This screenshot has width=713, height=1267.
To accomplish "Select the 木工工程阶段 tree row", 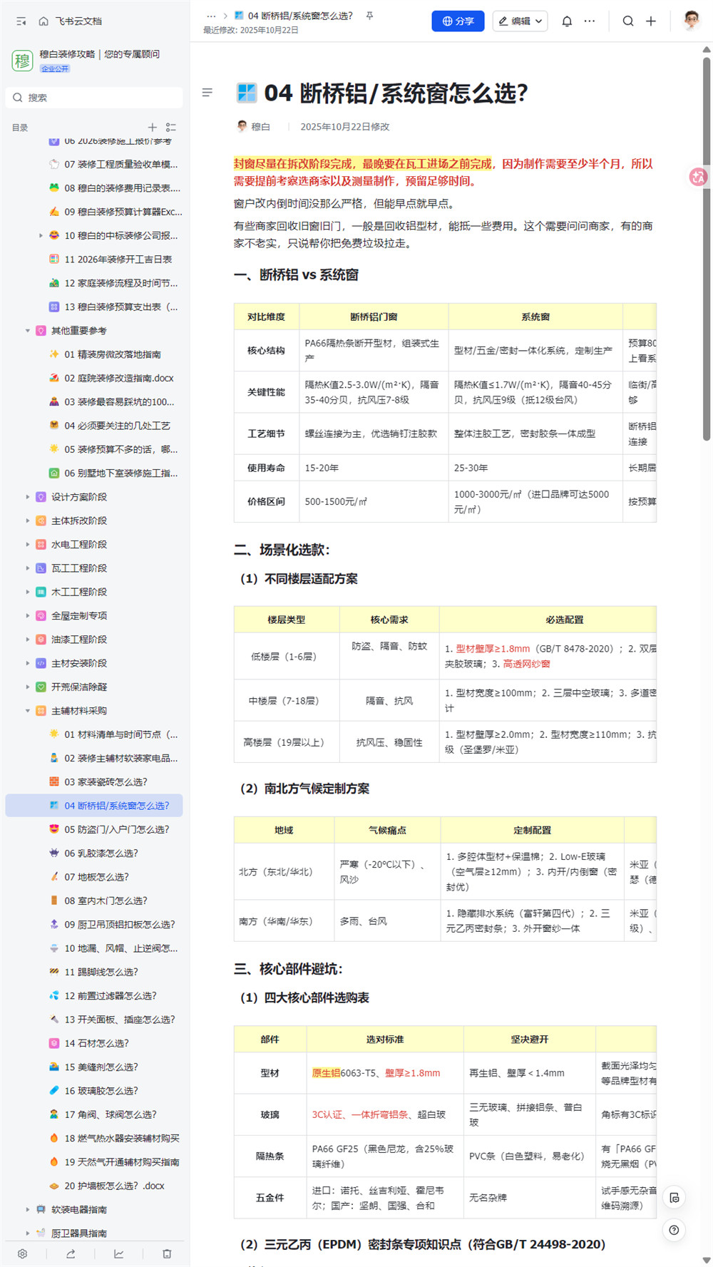I will 94,592.
